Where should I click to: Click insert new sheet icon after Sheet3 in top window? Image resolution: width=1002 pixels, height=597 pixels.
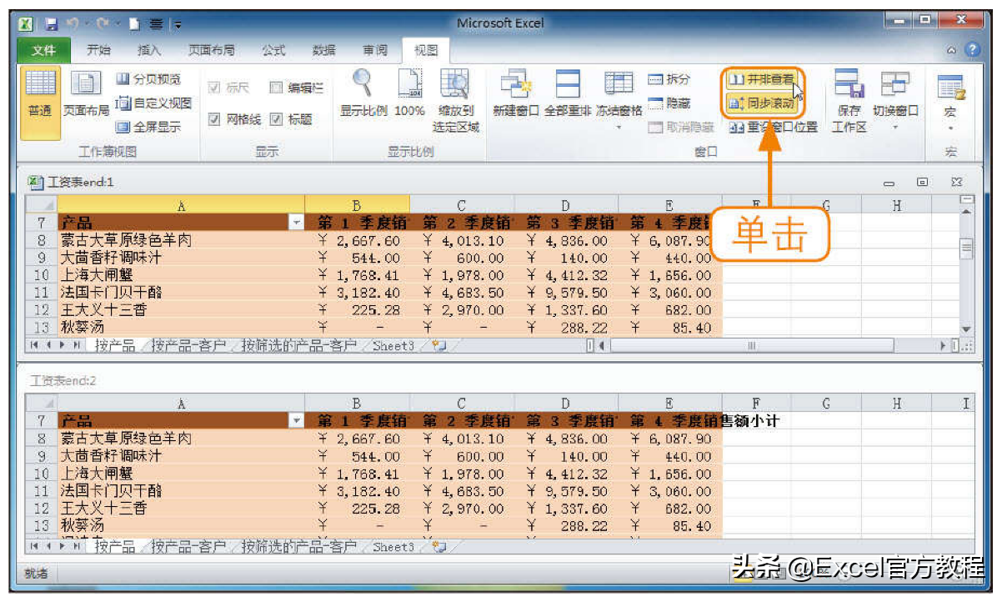439,345
